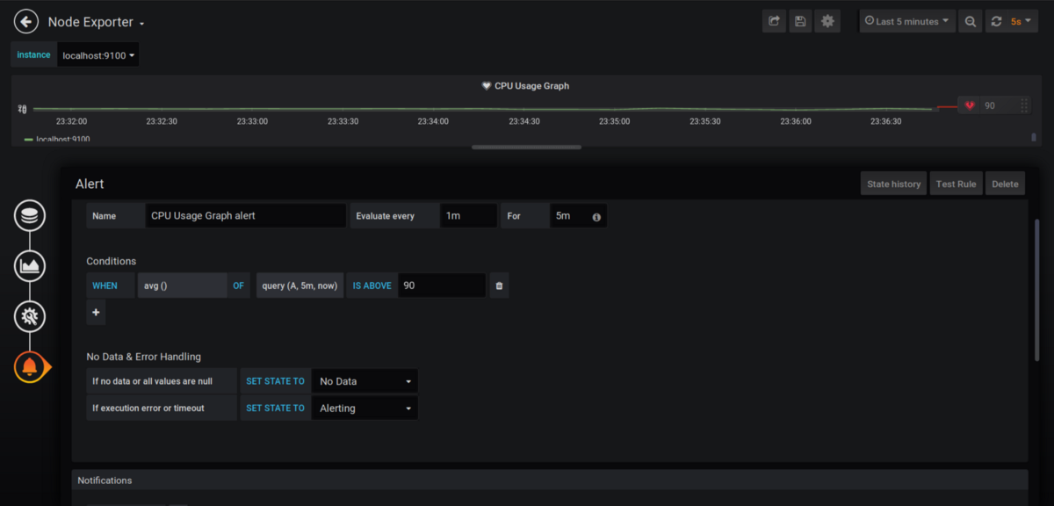Open State history
The image size is (1054, 506).
893,184
